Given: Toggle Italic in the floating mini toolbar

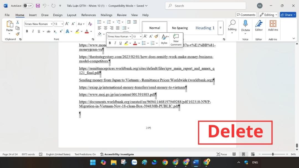Looking at the screenshot, I should coord(115,43).
